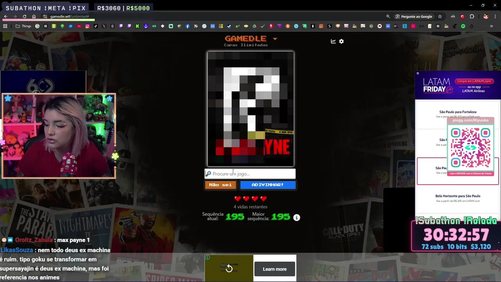Open the Threads bookmark
The image size is (501, 282).
[112, 26]
